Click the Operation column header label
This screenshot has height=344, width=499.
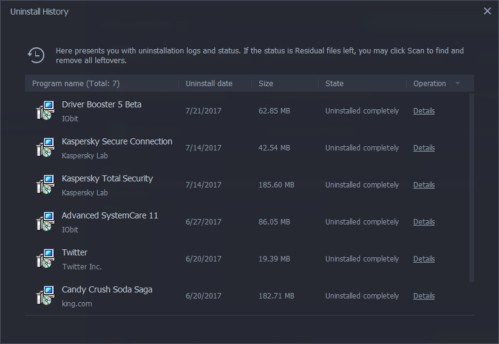[430, 84]
